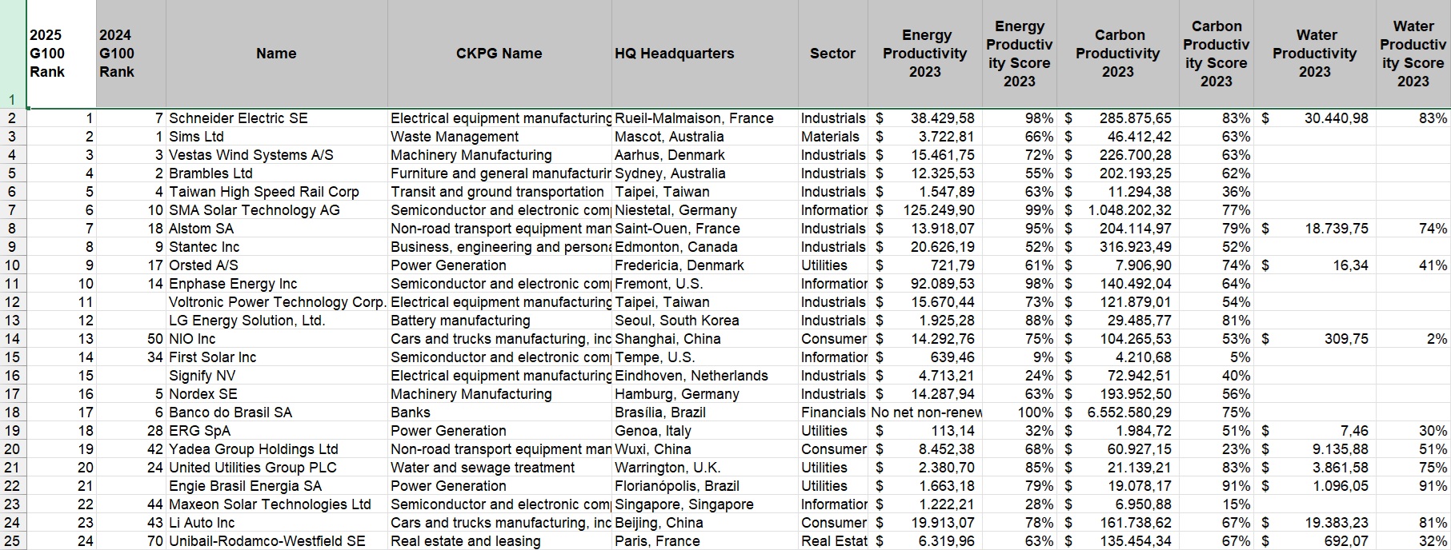Click the water productivity value 9.135,88
The height and width of the screenshot is (550, 1451).
1315,449
